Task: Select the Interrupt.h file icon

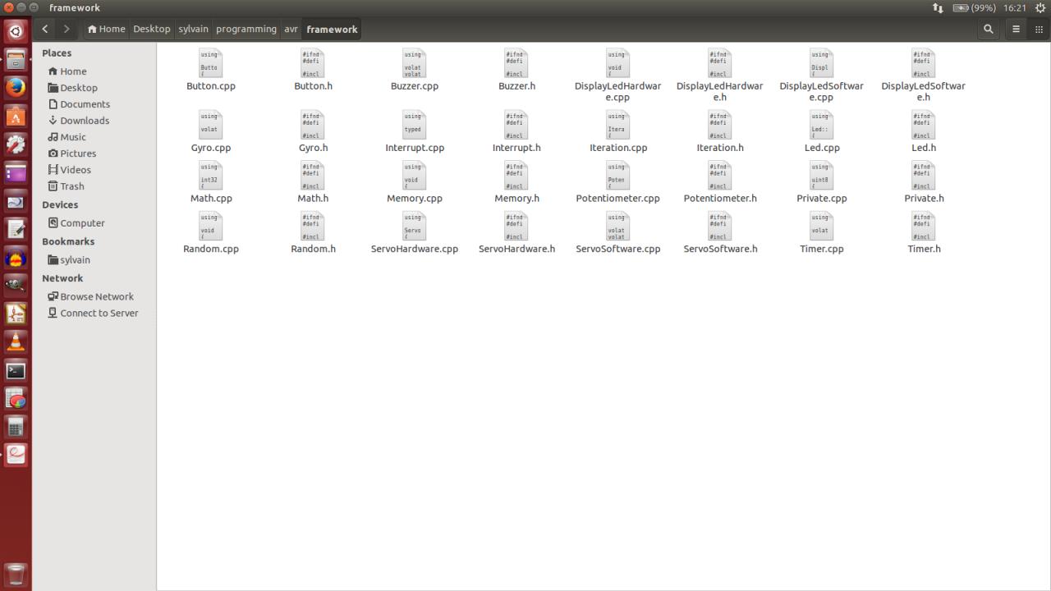Action: [516, 126]
